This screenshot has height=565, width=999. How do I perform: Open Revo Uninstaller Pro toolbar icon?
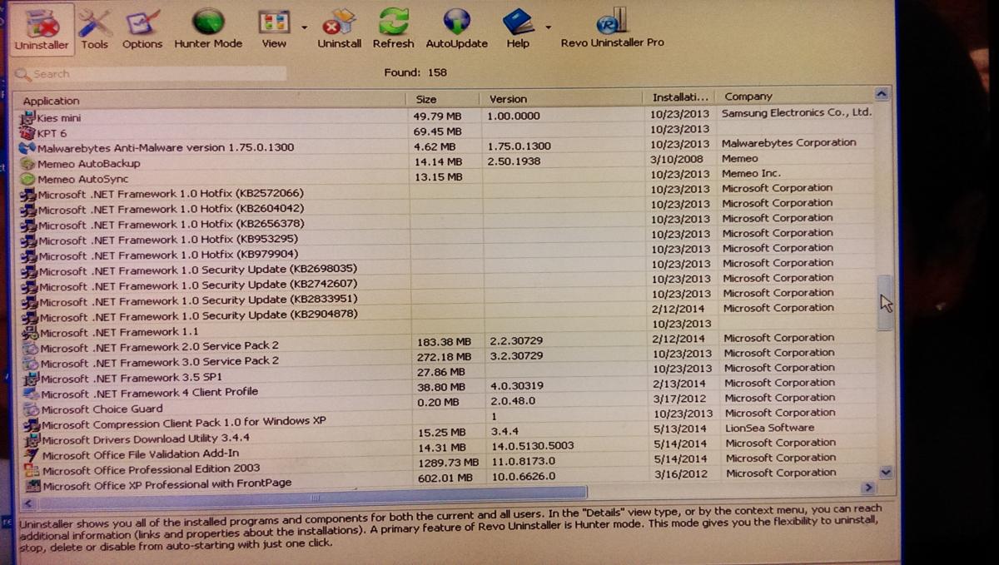pos(612,29)
